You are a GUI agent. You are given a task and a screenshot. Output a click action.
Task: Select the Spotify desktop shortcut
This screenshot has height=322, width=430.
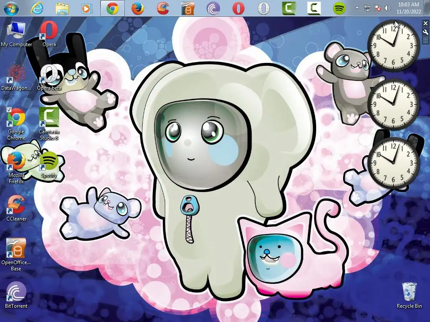click(49, 165)
